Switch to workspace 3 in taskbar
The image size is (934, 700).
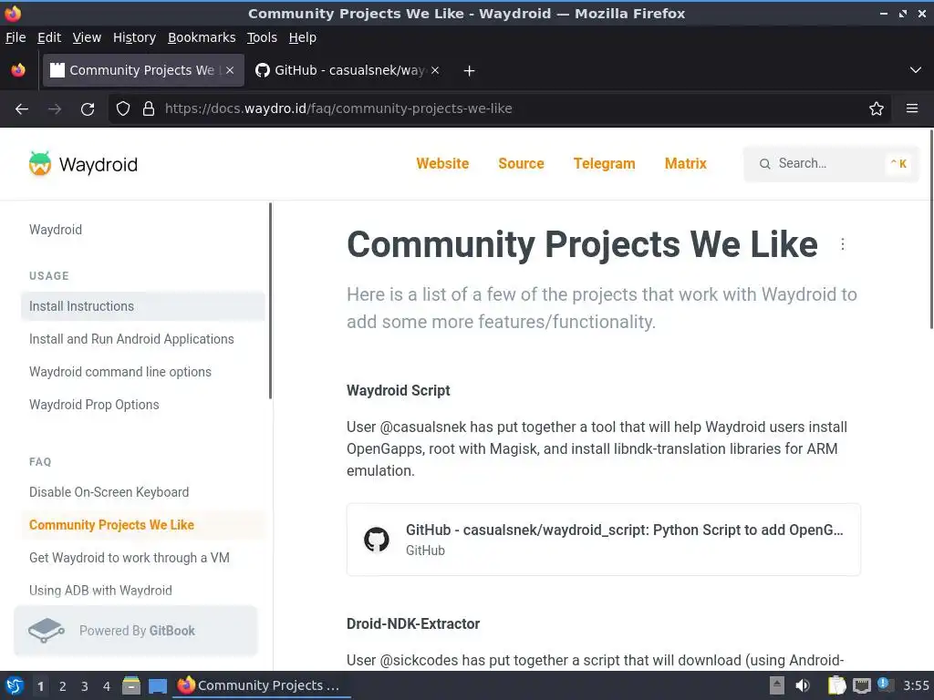coord(85,686)
